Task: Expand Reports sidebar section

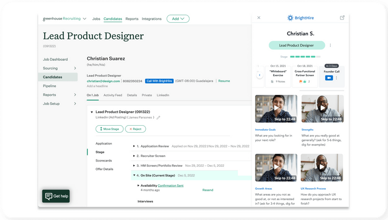Action: [x=75, y=95]
